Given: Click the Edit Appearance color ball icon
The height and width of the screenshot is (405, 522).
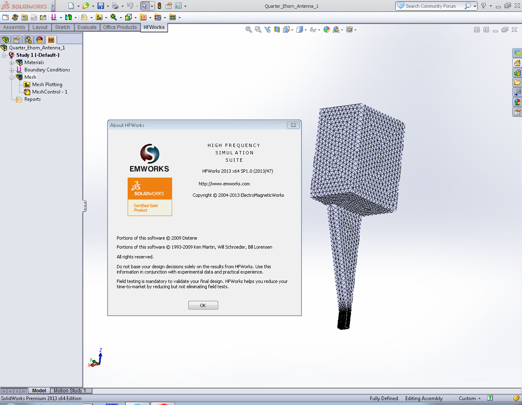Looking at the screenshot, I should click(x=327, y=29).
